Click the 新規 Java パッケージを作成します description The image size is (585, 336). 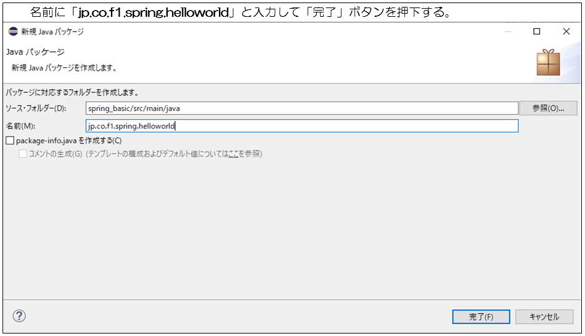tap(64, 67)
